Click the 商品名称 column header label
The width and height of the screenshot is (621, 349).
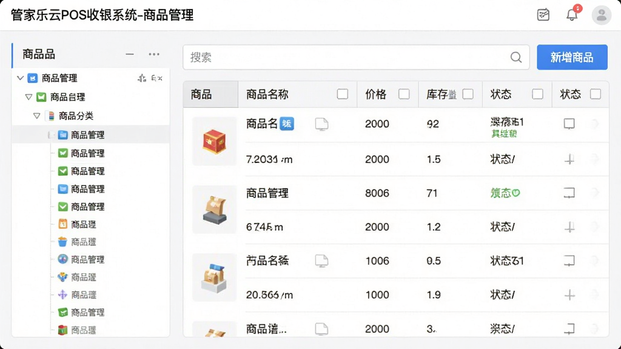point(267,94)
